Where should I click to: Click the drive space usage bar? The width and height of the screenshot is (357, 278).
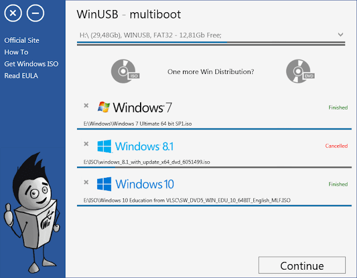pyautogui.click(x=211, y=43)
